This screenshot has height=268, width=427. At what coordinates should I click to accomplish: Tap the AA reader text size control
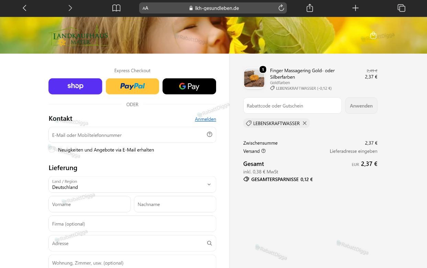[145, 8]
